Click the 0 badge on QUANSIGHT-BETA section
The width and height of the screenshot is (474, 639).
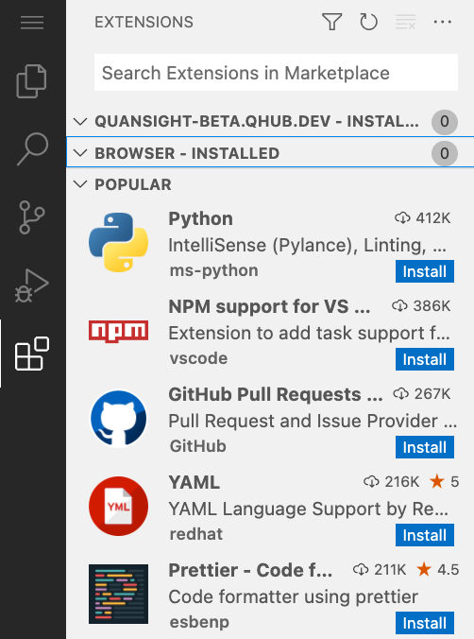(445, 121)
